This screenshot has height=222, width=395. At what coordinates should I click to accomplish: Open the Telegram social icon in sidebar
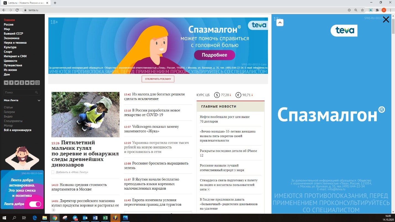coord(32,83)
